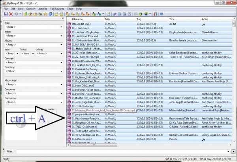Click the green A Actions icon
This screenshot has width=237, height=162.
[94, 14]
